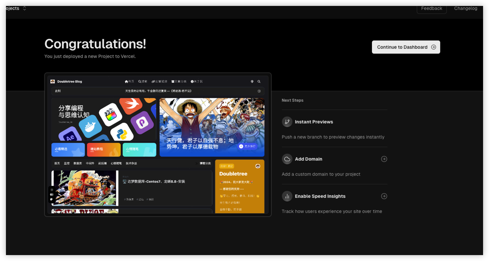This screenshot has height=261, width=489.
Task: Click "Track how users experience your site over time"
Action: (x=332, y=211)
